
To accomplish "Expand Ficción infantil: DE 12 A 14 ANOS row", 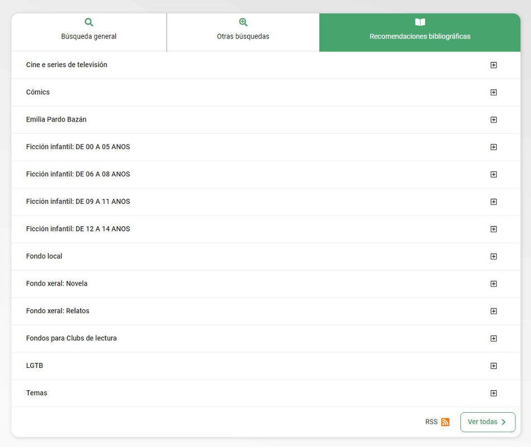I will point(493,229).
